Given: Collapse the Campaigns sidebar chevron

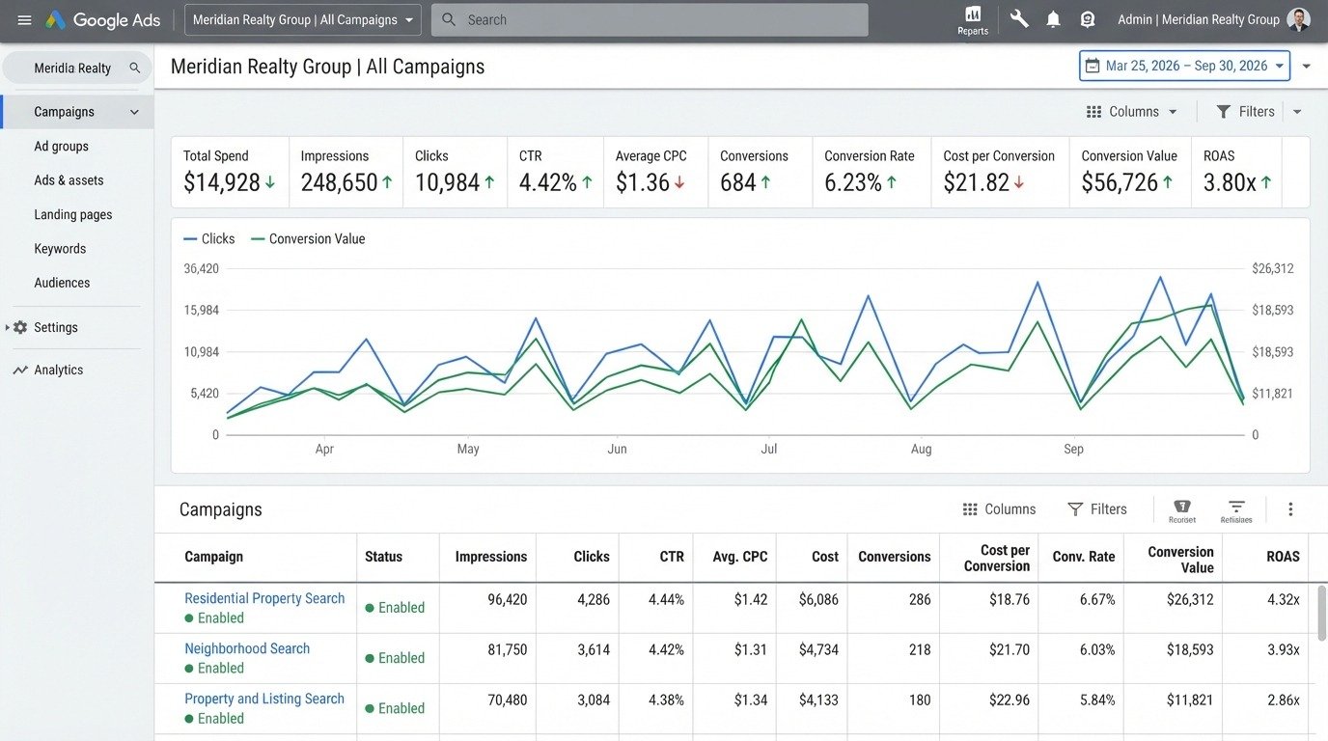Looking at the screenshot, I should click(x=134, y=112).
